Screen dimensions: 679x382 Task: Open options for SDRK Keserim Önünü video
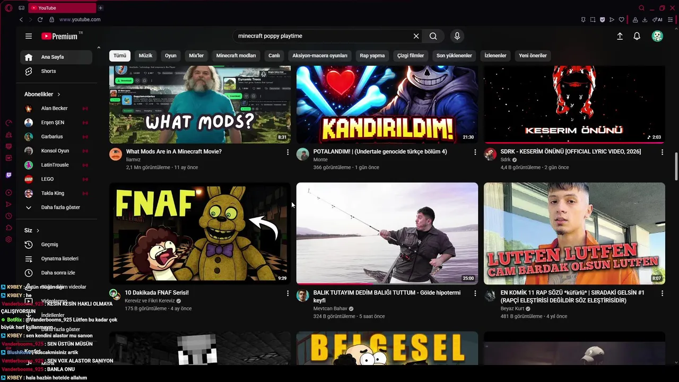[x=662, y=152]
